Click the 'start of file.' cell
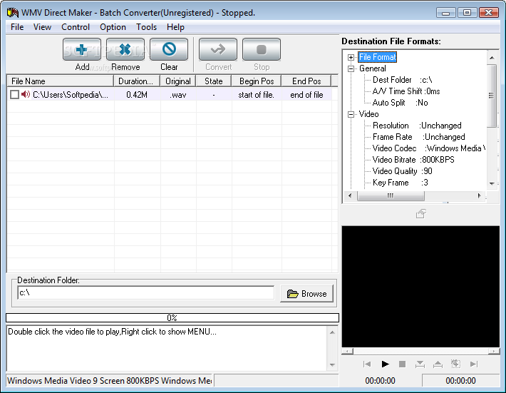 (257, 95)
